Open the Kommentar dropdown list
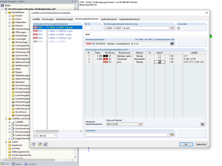 [x=168, y=135]
